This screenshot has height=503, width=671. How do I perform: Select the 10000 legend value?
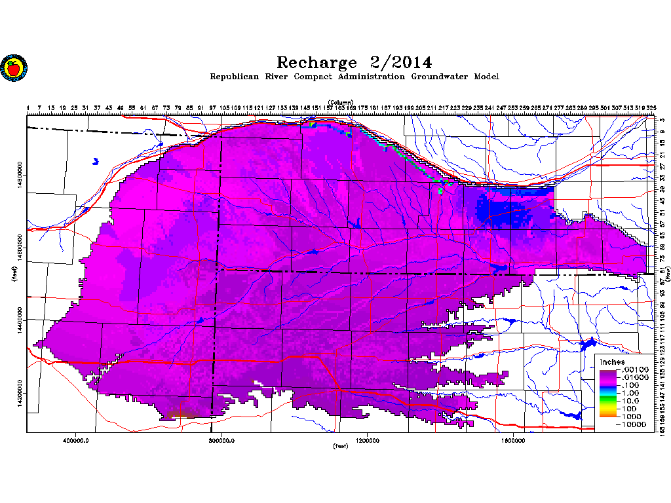634,424
